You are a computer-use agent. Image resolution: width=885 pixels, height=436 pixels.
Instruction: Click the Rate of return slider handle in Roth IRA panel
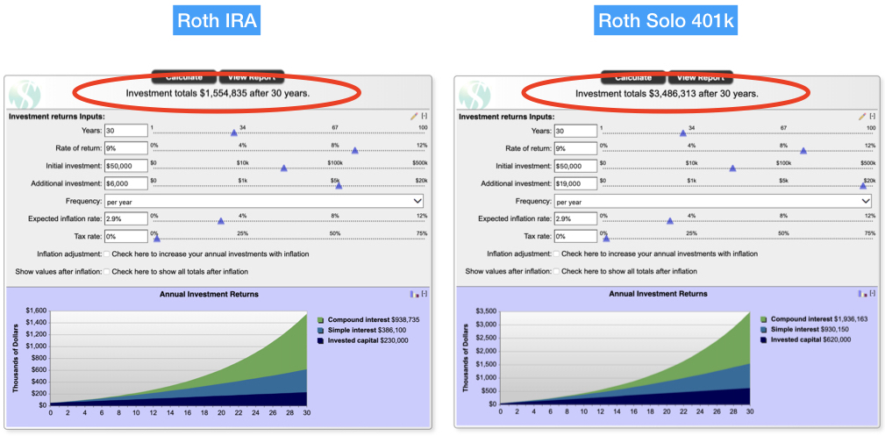click(x=355, y=151)
